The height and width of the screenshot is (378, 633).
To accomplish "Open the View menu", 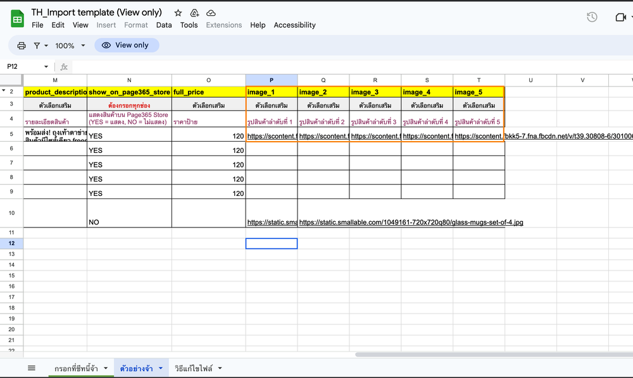I will tap(80, 25).
